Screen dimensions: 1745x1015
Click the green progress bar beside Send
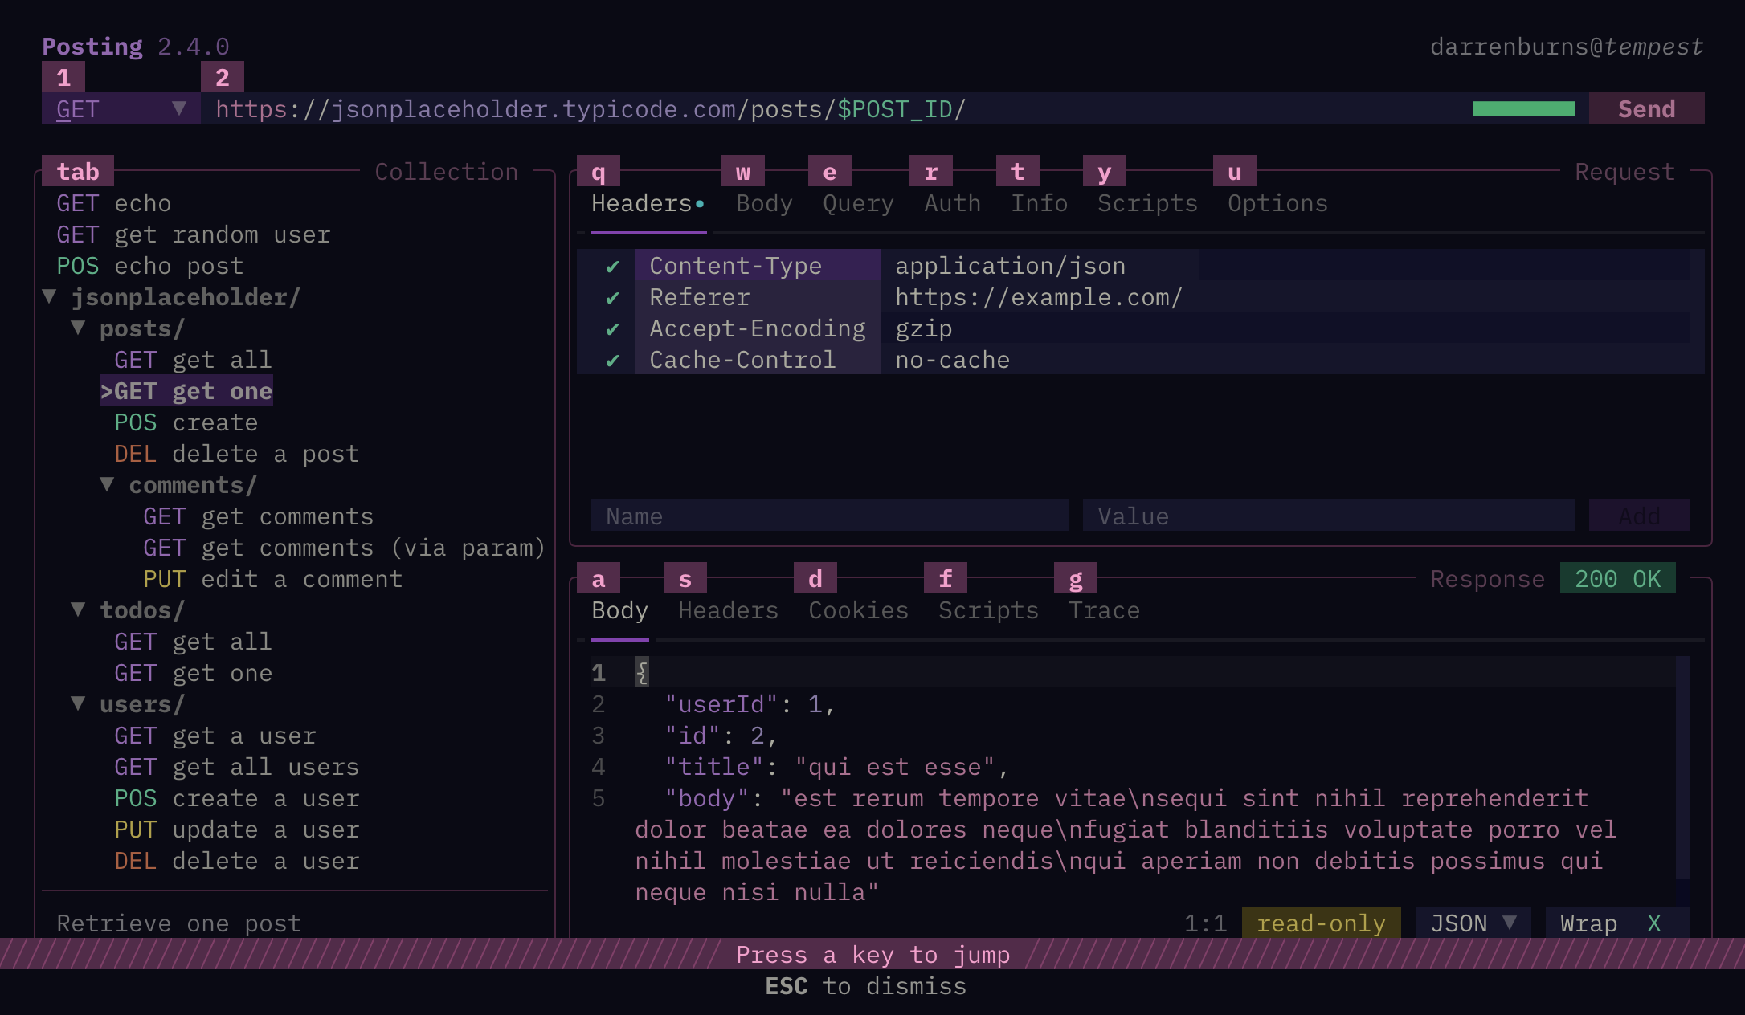(x=1523, y=108)
